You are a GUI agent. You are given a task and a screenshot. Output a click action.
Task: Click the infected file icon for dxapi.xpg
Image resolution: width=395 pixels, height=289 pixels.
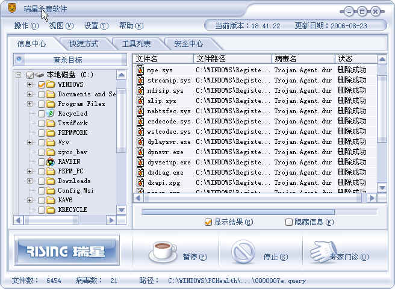coord(140,182)
